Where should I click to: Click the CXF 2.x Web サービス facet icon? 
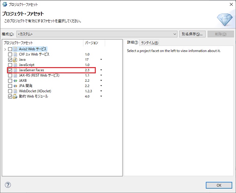15,54
